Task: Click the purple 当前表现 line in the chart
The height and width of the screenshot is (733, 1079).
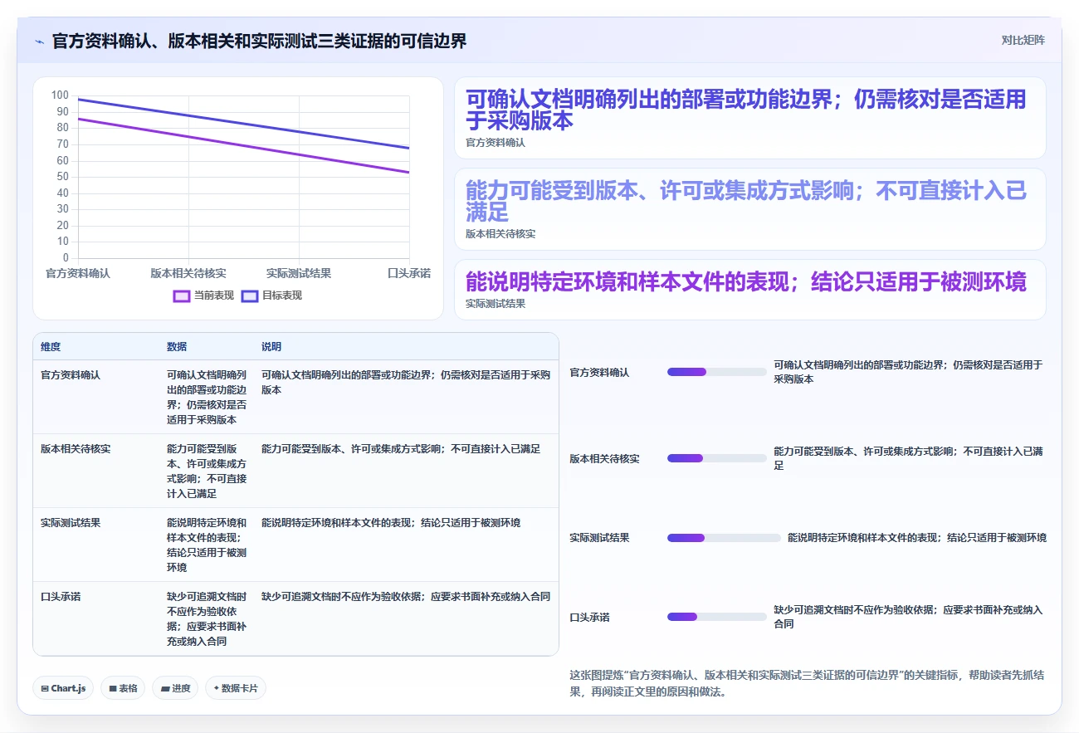Action: coord(243,145)
